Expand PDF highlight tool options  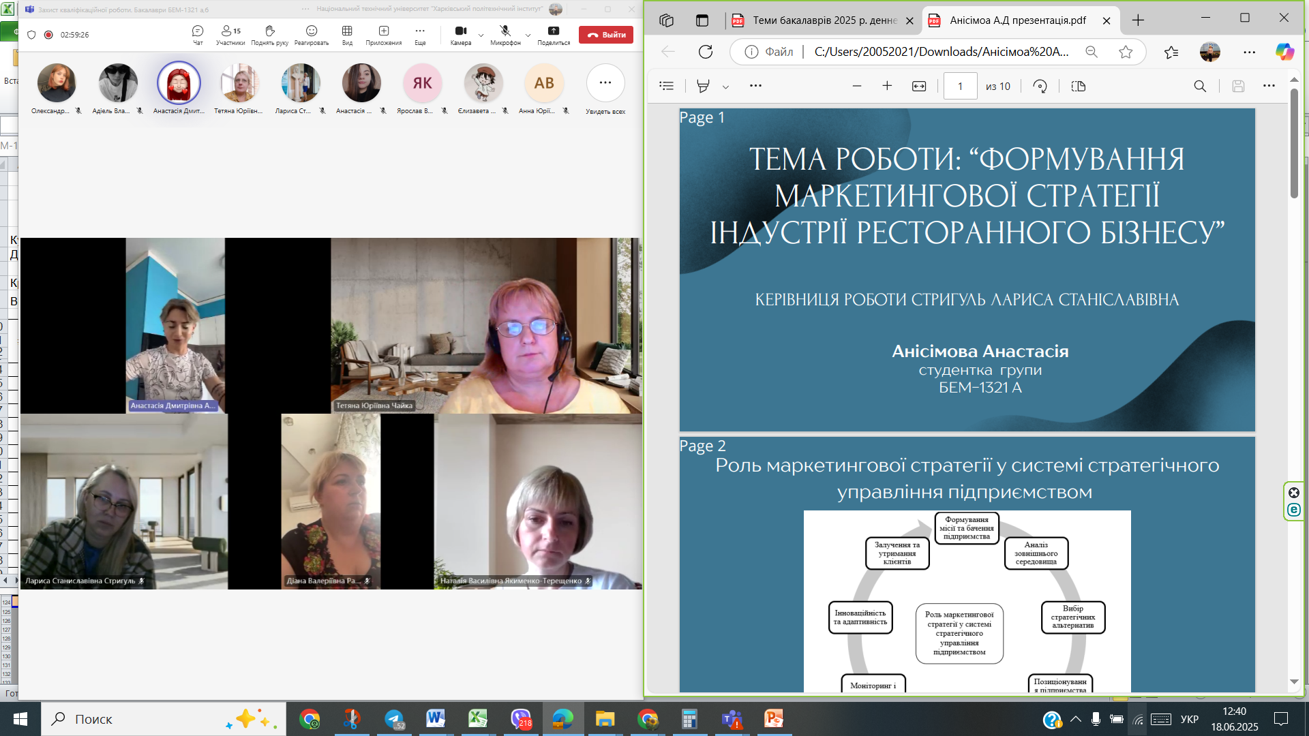coord(725,87)
